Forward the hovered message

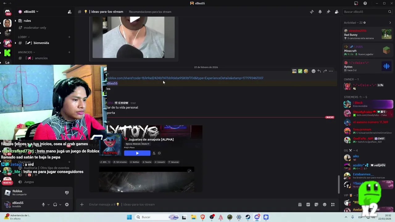(x=325, y=71)
